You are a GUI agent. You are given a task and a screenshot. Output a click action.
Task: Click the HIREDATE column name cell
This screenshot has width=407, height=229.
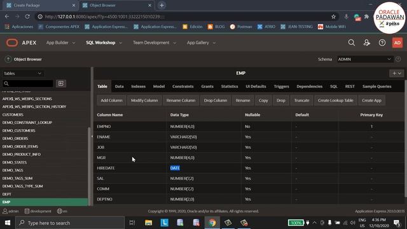(x=106, y=168)
